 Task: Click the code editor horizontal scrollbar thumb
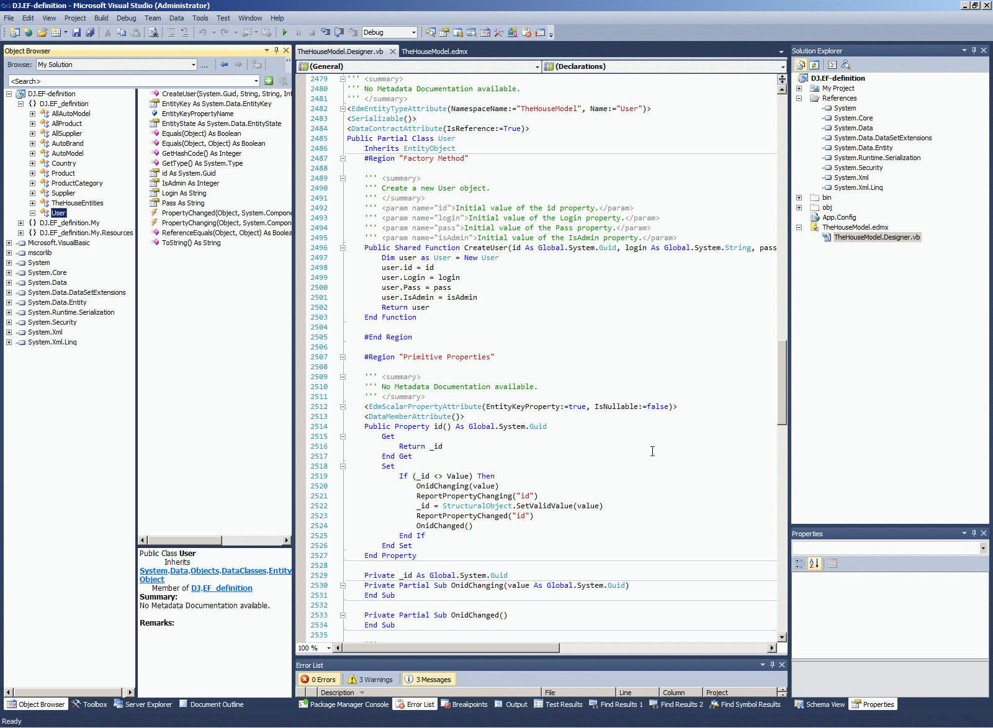click(x=451, y=648)
